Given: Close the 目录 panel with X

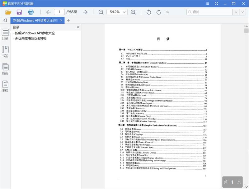Looking at the screenshot, I should 78,27.
